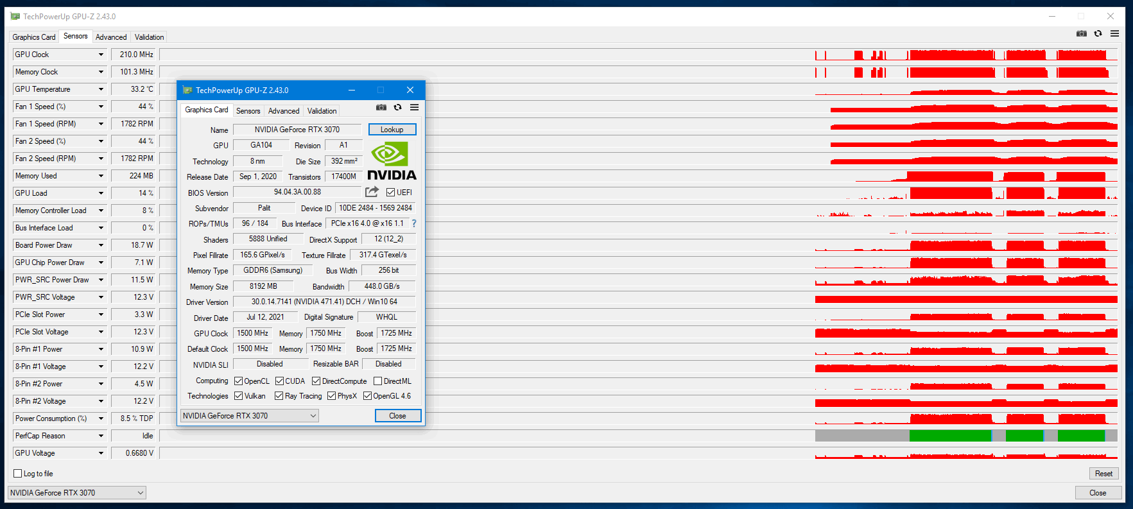
Task: Switch to Validation tab in the background window
Action: pos(149,37)
